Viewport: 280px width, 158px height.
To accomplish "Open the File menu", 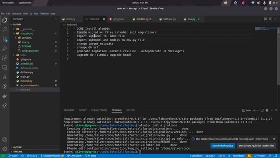I will (x=3, y=14).
